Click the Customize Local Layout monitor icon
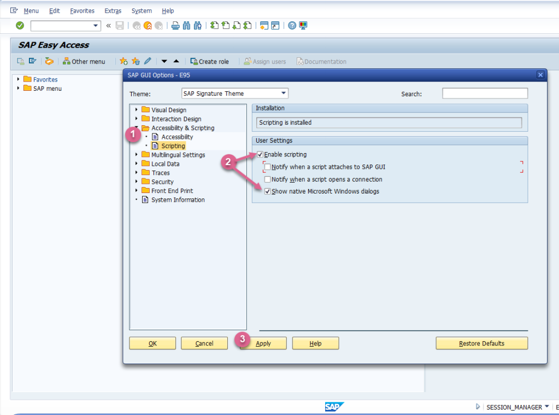The image size is (559, 415). (x=303, y=25)
